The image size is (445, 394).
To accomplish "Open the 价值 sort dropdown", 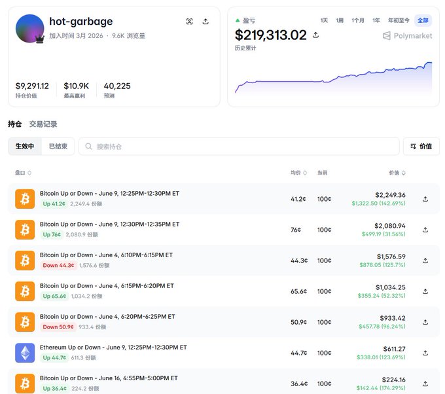I will (x=421, y=147).
